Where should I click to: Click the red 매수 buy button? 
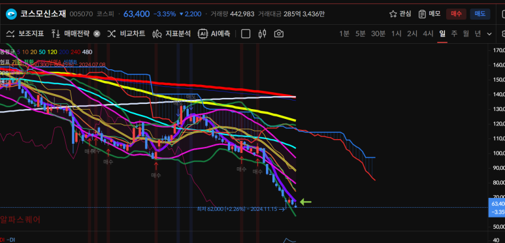[456, 14]
